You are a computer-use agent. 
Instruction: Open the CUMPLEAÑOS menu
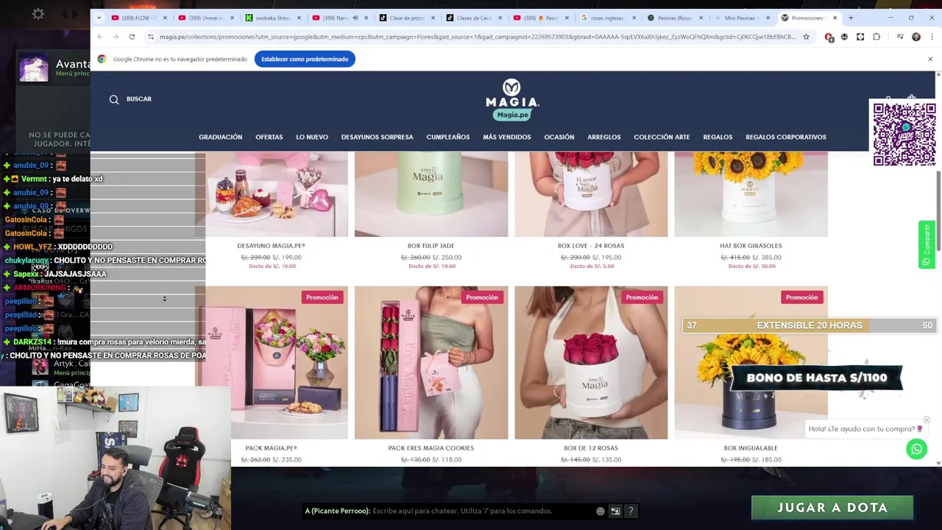[x=447, y=137]
